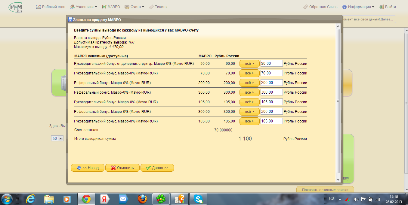Viewport: 408px width, 205px height.
Task: Launch Firefox from the taskbar
Action: coord(142,199)
